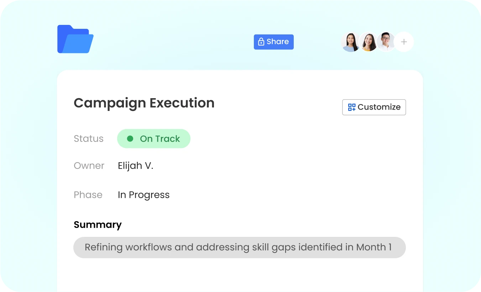
Task: Change the In Progress phase value
Action: (x=143, y=195)
